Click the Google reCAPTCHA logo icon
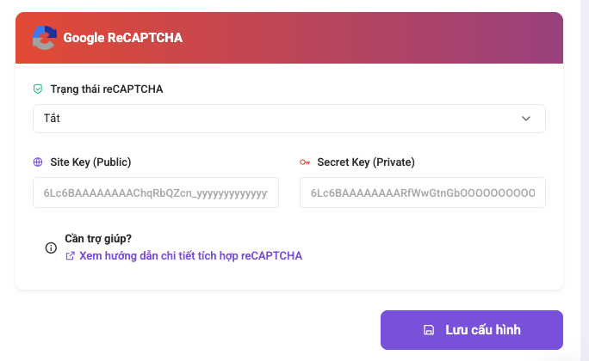589x361 pixels. [45, 38]
